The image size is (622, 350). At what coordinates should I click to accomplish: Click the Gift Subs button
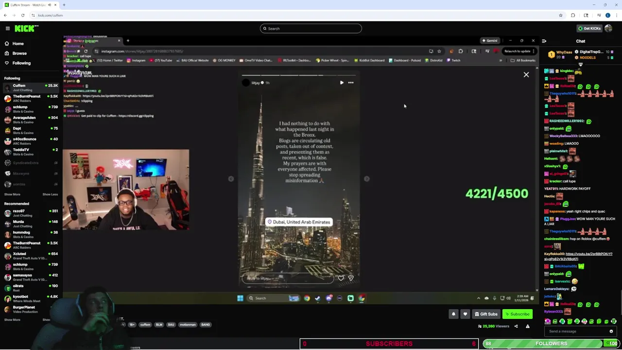pyautogui.click(x=486, y=314)
